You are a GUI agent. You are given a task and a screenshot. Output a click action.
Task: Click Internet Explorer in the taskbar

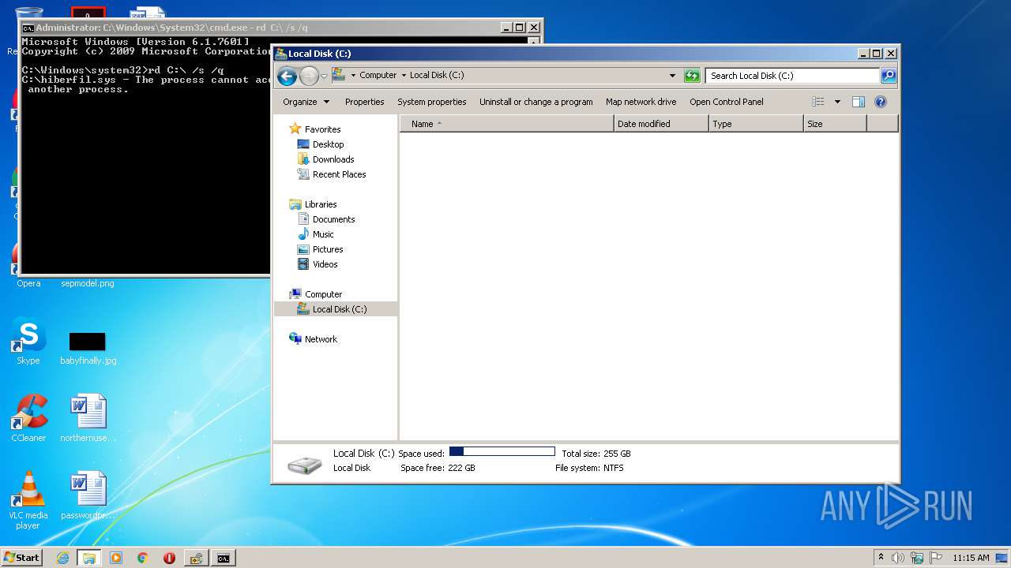[x=62, y=558]
